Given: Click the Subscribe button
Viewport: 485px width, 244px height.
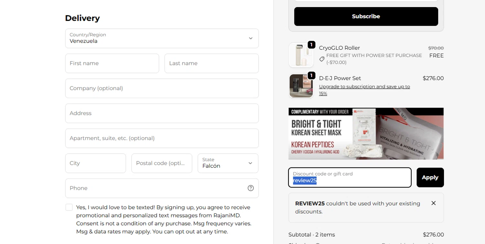Looking at the screenshot, I should pyautogui.click(x=366, y=16).
